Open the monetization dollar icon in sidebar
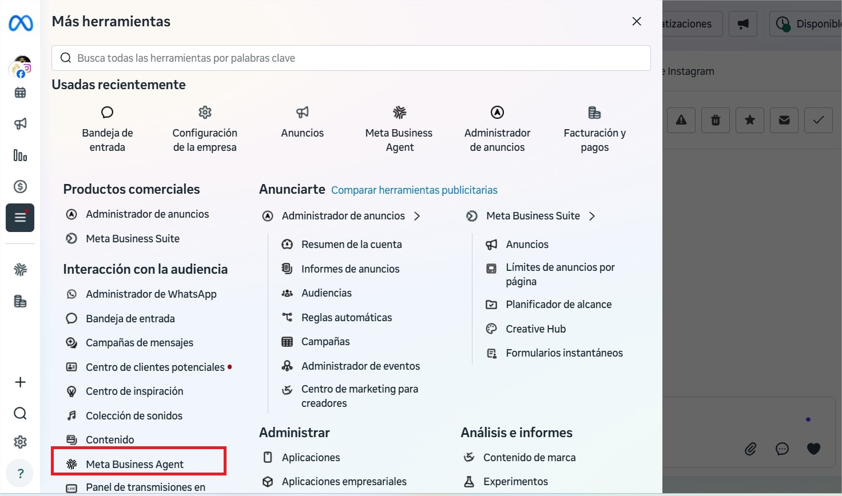This screenshot has width=842, height=496. tap(20, 186)
